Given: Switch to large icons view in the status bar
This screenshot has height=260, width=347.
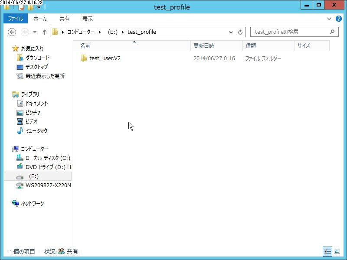Looking at the screenshot, I should [337, 251].
